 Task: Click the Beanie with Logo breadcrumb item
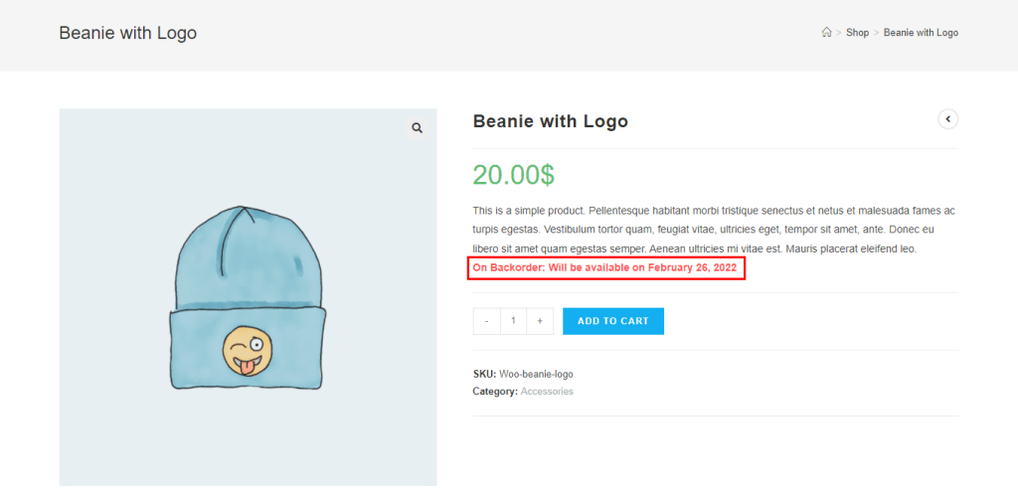[921, 33]
